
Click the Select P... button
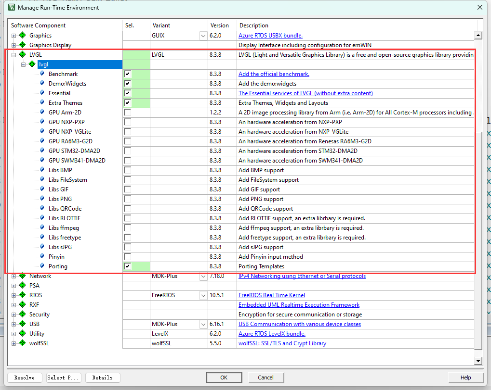(x=64, y=377)
